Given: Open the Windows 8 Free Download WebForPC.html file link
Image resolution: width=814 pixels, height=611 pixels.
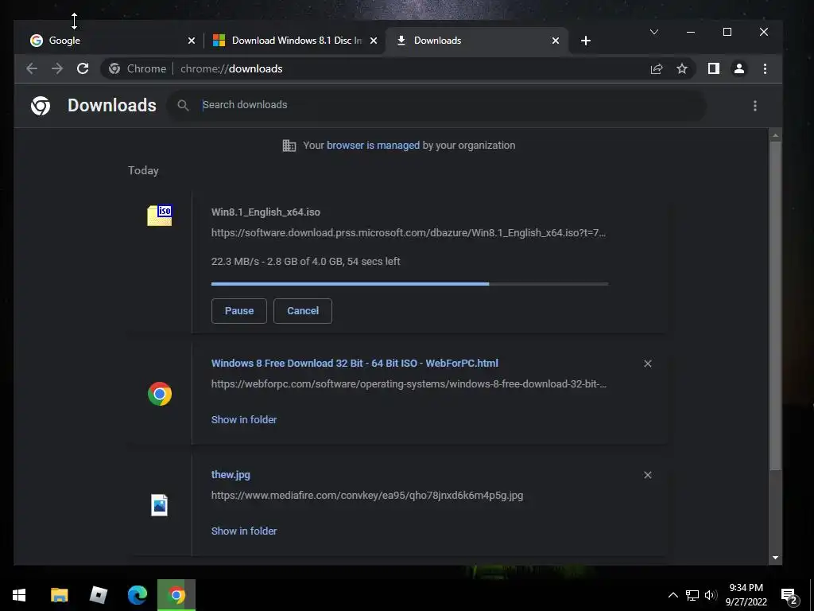Looking at the screenshot, I should (355, 363).
